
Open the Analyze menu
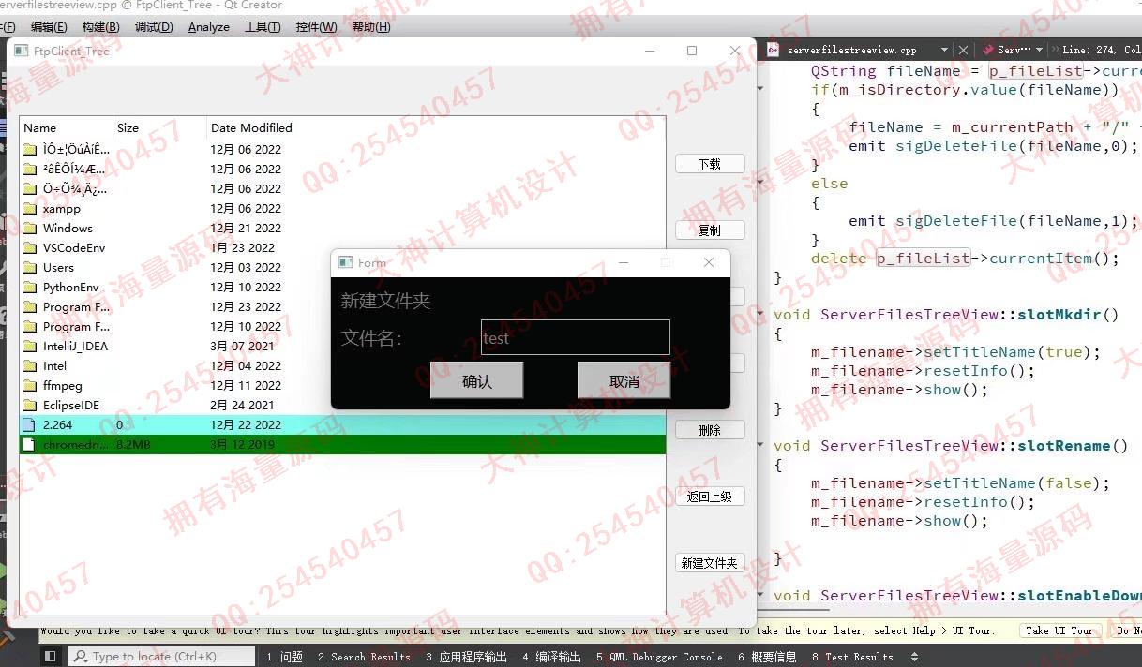208,27
